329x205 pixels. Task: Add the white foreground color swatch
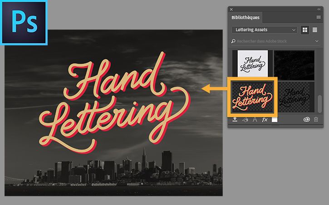pos(275,120)
